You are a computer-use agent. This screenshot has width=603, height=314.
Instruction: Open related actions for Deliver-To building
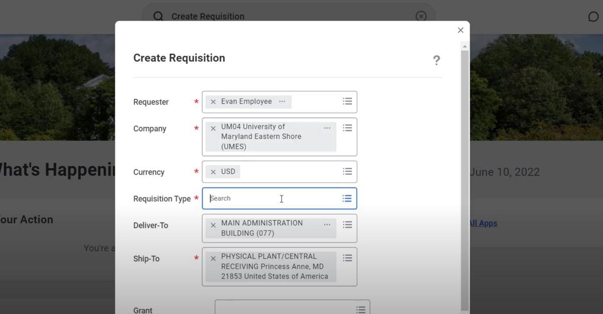click(x=327, y=224)
